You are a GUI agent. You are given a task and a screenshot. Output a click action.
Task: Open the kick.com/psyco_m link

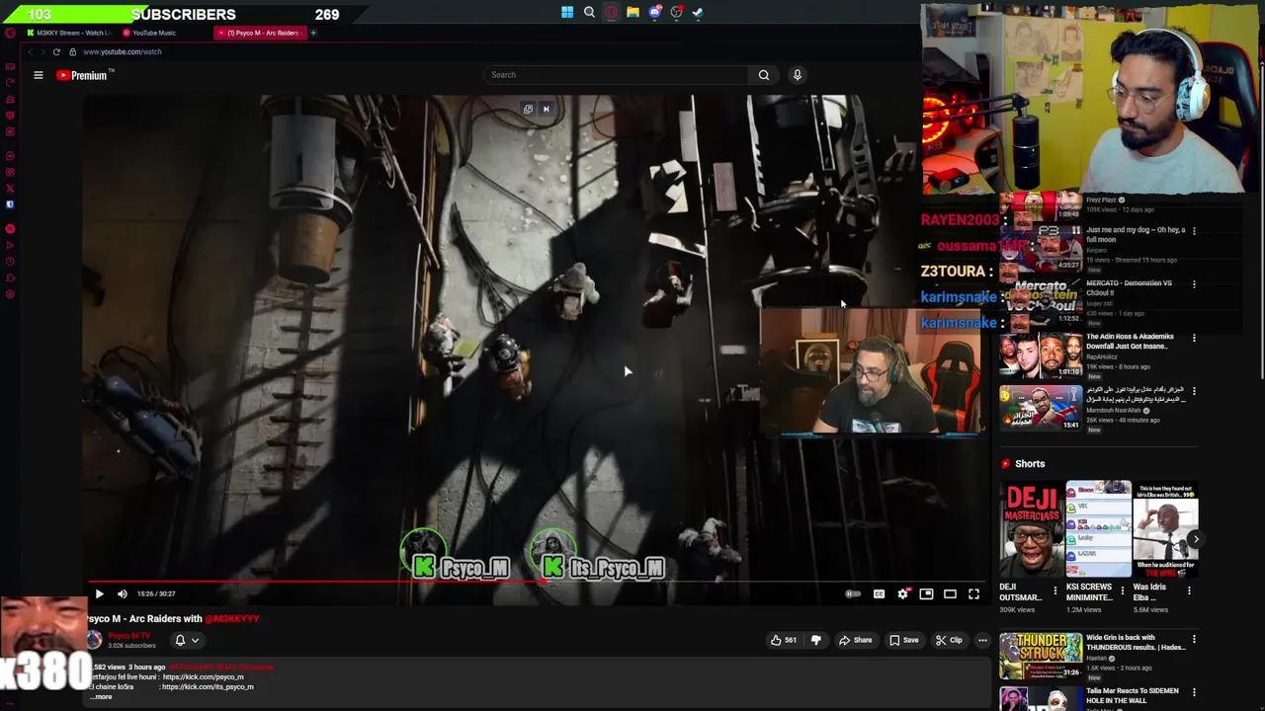(203, 677)
